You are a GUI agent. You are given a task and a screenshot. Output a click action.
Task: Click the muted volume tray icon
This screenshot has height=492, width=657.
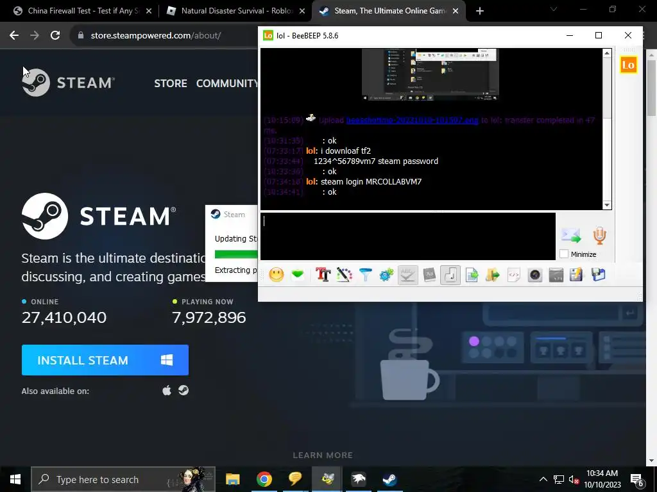pyautogui.click(x=574, y=479)
